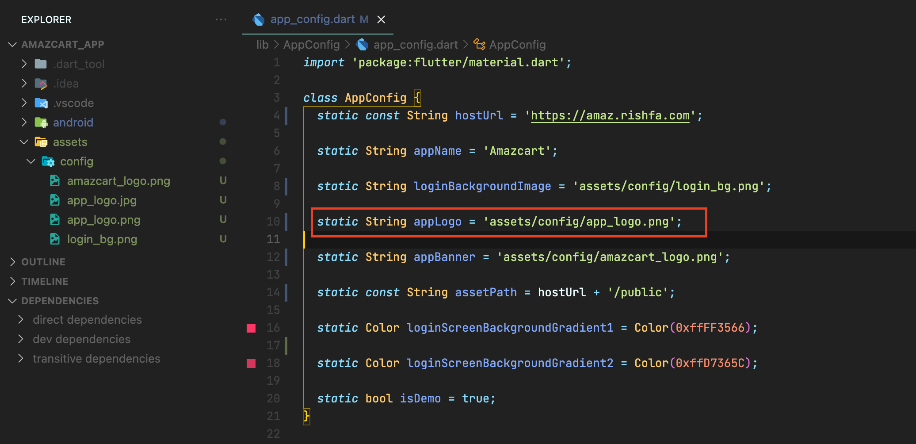Click the .idea folder icon

41,84
